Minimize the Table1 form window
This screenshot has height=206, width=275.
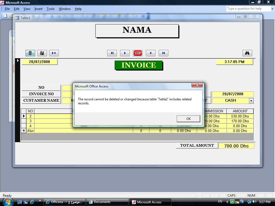238,17
